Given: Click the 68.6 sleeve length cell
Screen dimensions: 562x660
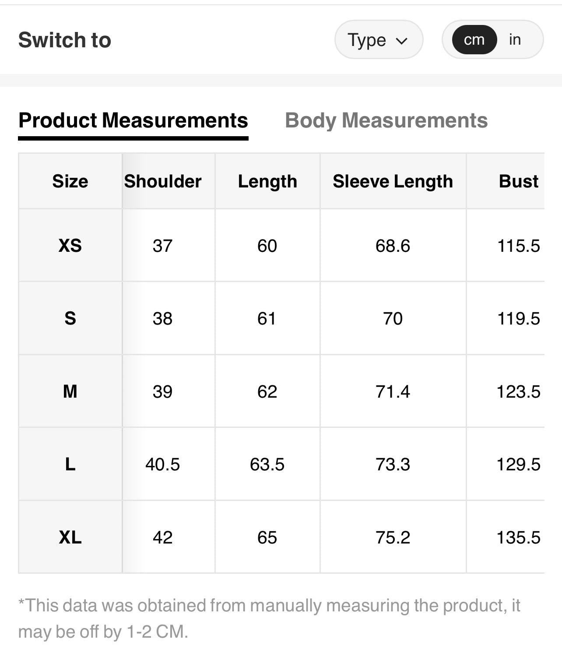Looking at the screenshot, I should [393, 246].
